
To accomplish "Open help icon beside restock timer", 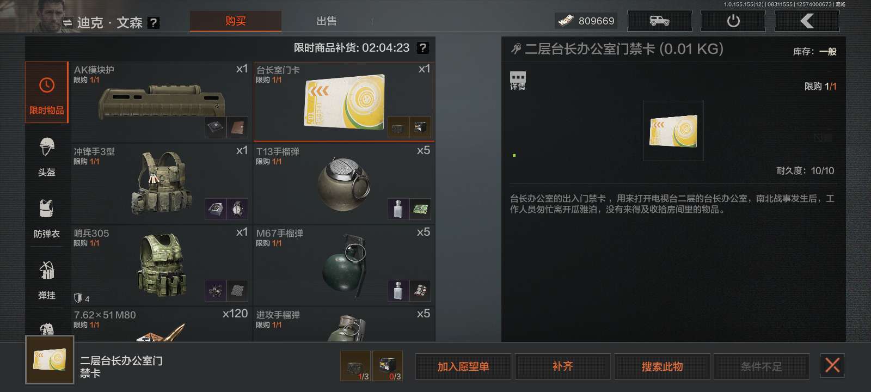I will tap(422, 48).
